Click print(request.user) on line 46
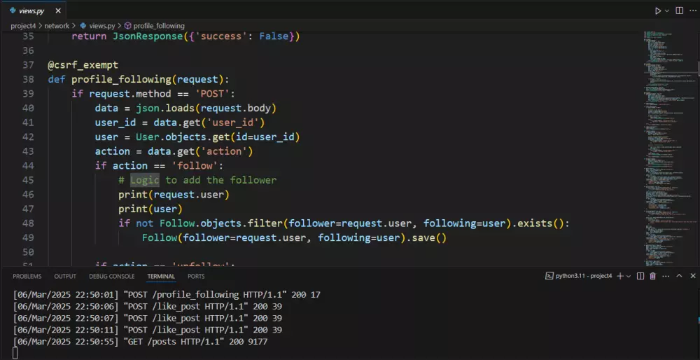 (174, 195)
